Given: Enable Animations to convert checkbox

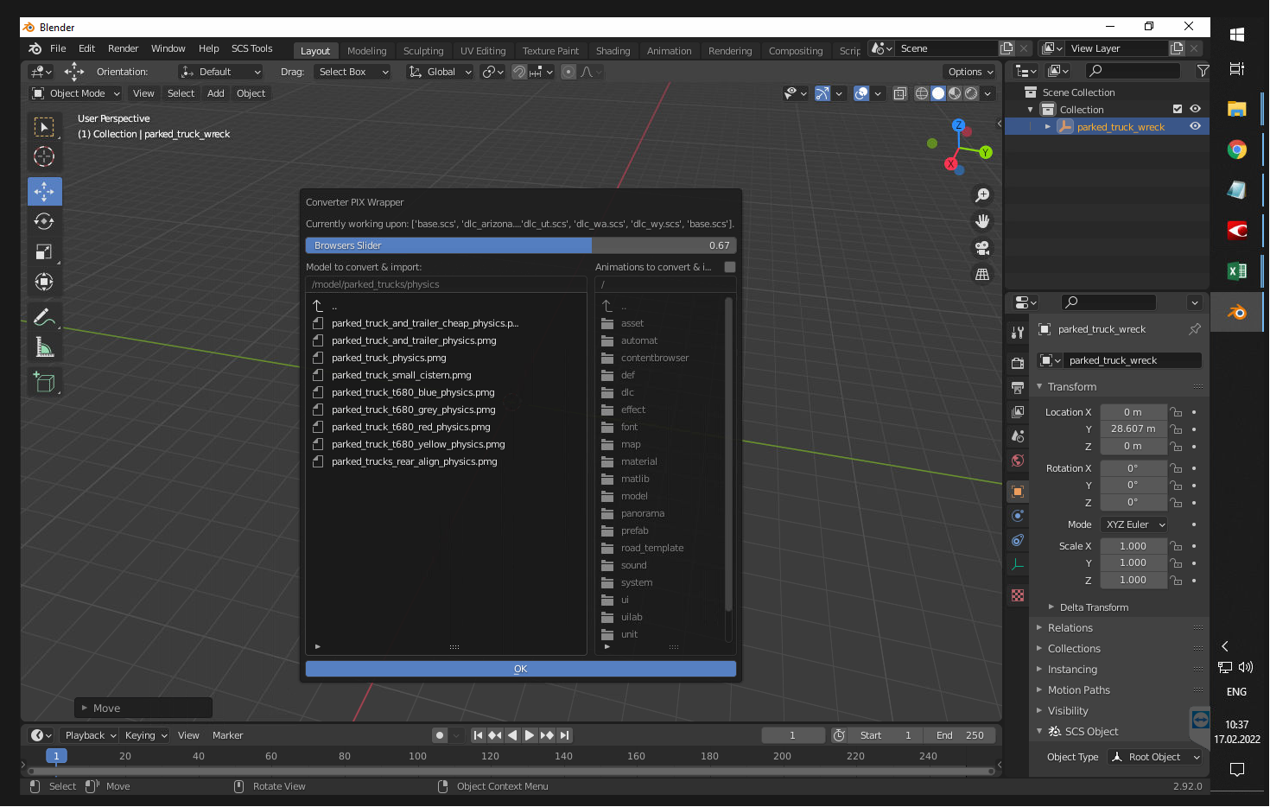Looking at the screenshot, I should pyautogui.click(x=730, y=267).
